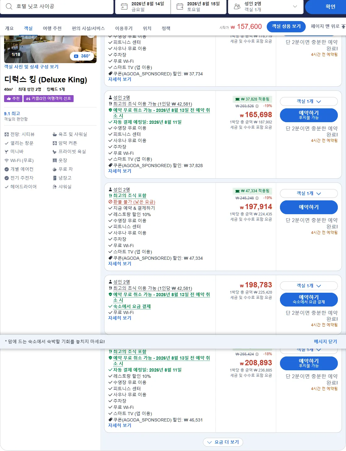The height and width of the screenshot is (451, 346).
Task: Click the up-arrow icon beside 페이지 맨 위로
Action: pyautogui.click(x=343, y=26)
